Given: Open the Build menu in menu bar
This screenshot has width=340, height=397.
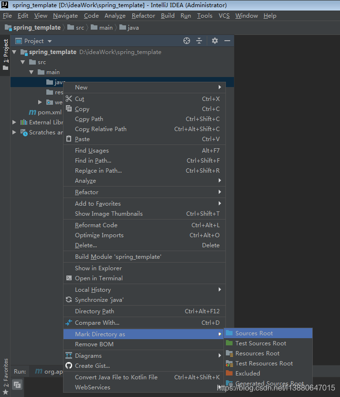Looking at the screenshot, I should coord(168,16).
